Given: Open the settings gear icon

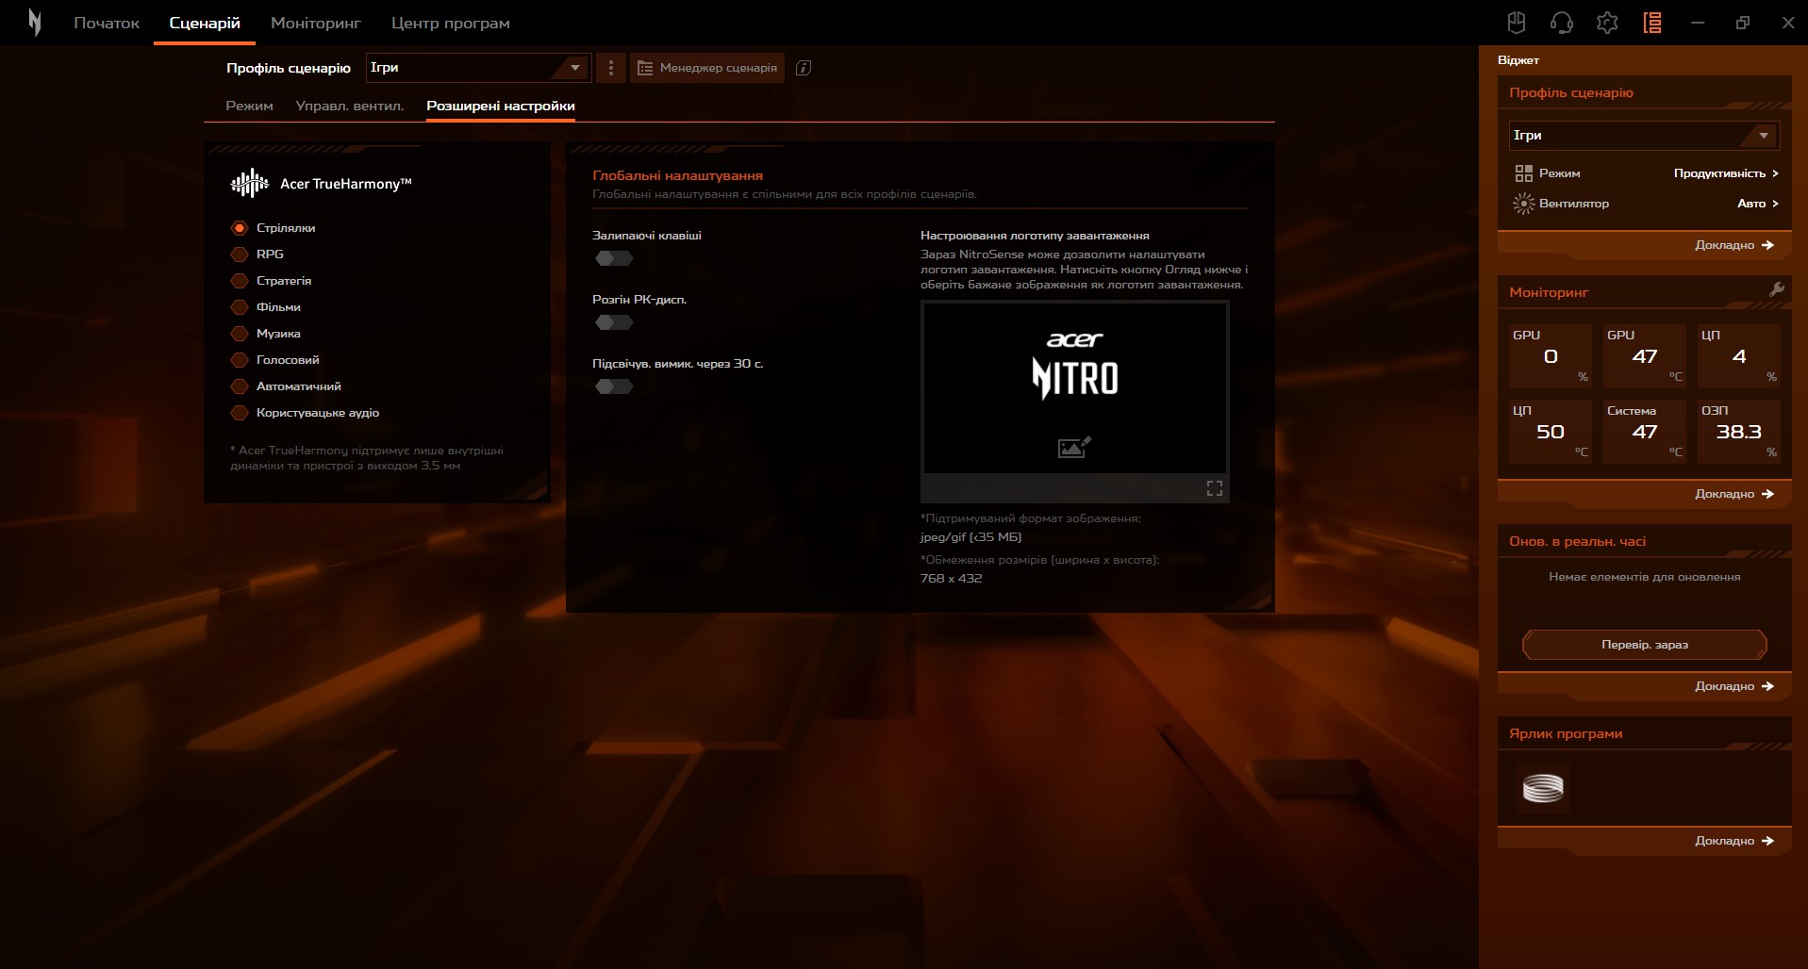Looking at the screenshot, I should tap(1606, 23).
